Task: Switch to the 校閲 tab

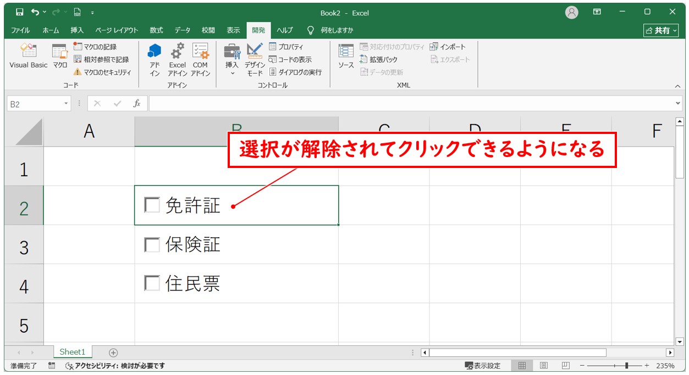Action: (208, 30)
